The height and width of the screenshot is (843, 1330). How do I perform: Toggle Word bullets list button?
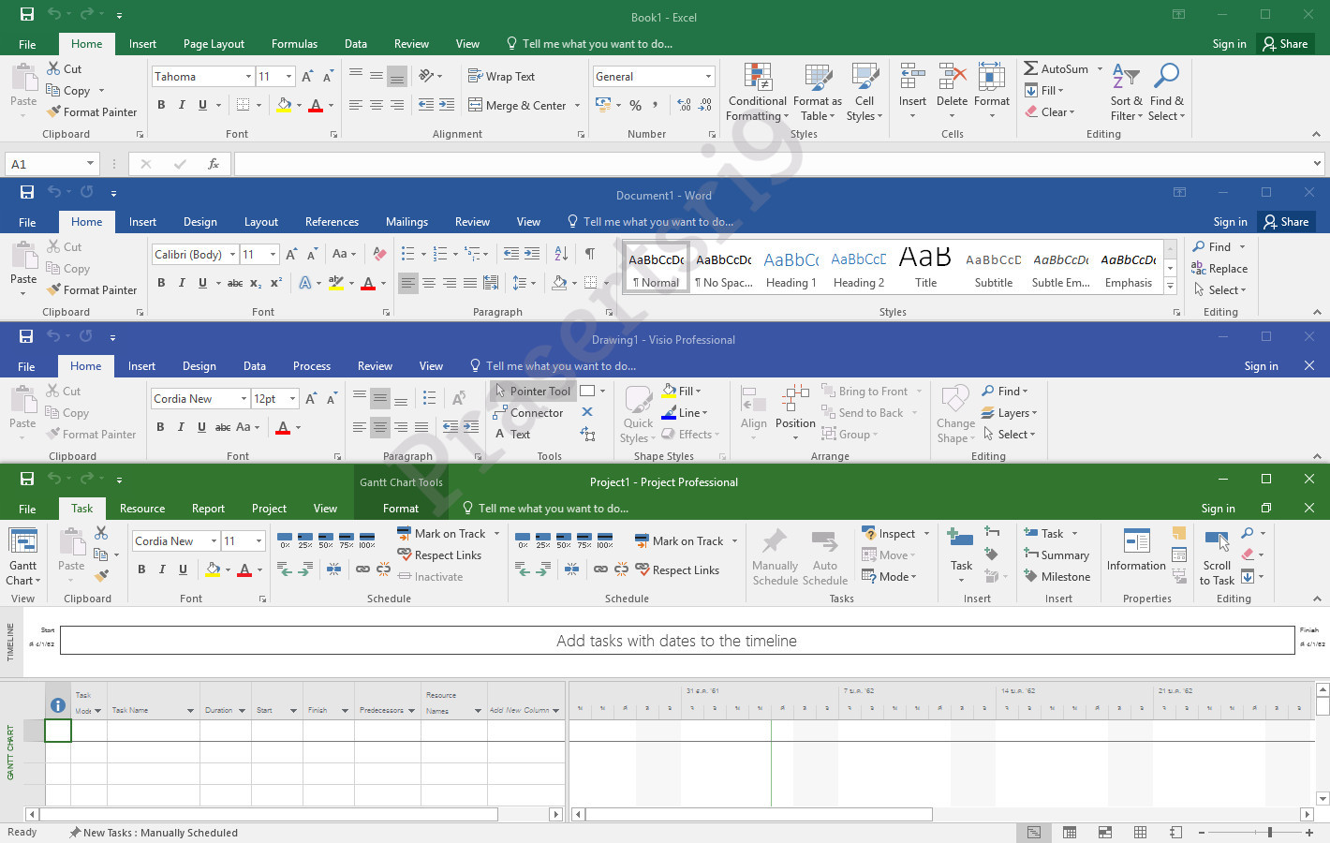pyautogui.click(x=407, y=254)
